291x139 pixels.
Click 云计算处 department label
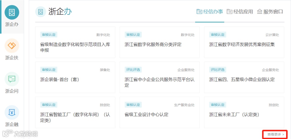[272, 35]
